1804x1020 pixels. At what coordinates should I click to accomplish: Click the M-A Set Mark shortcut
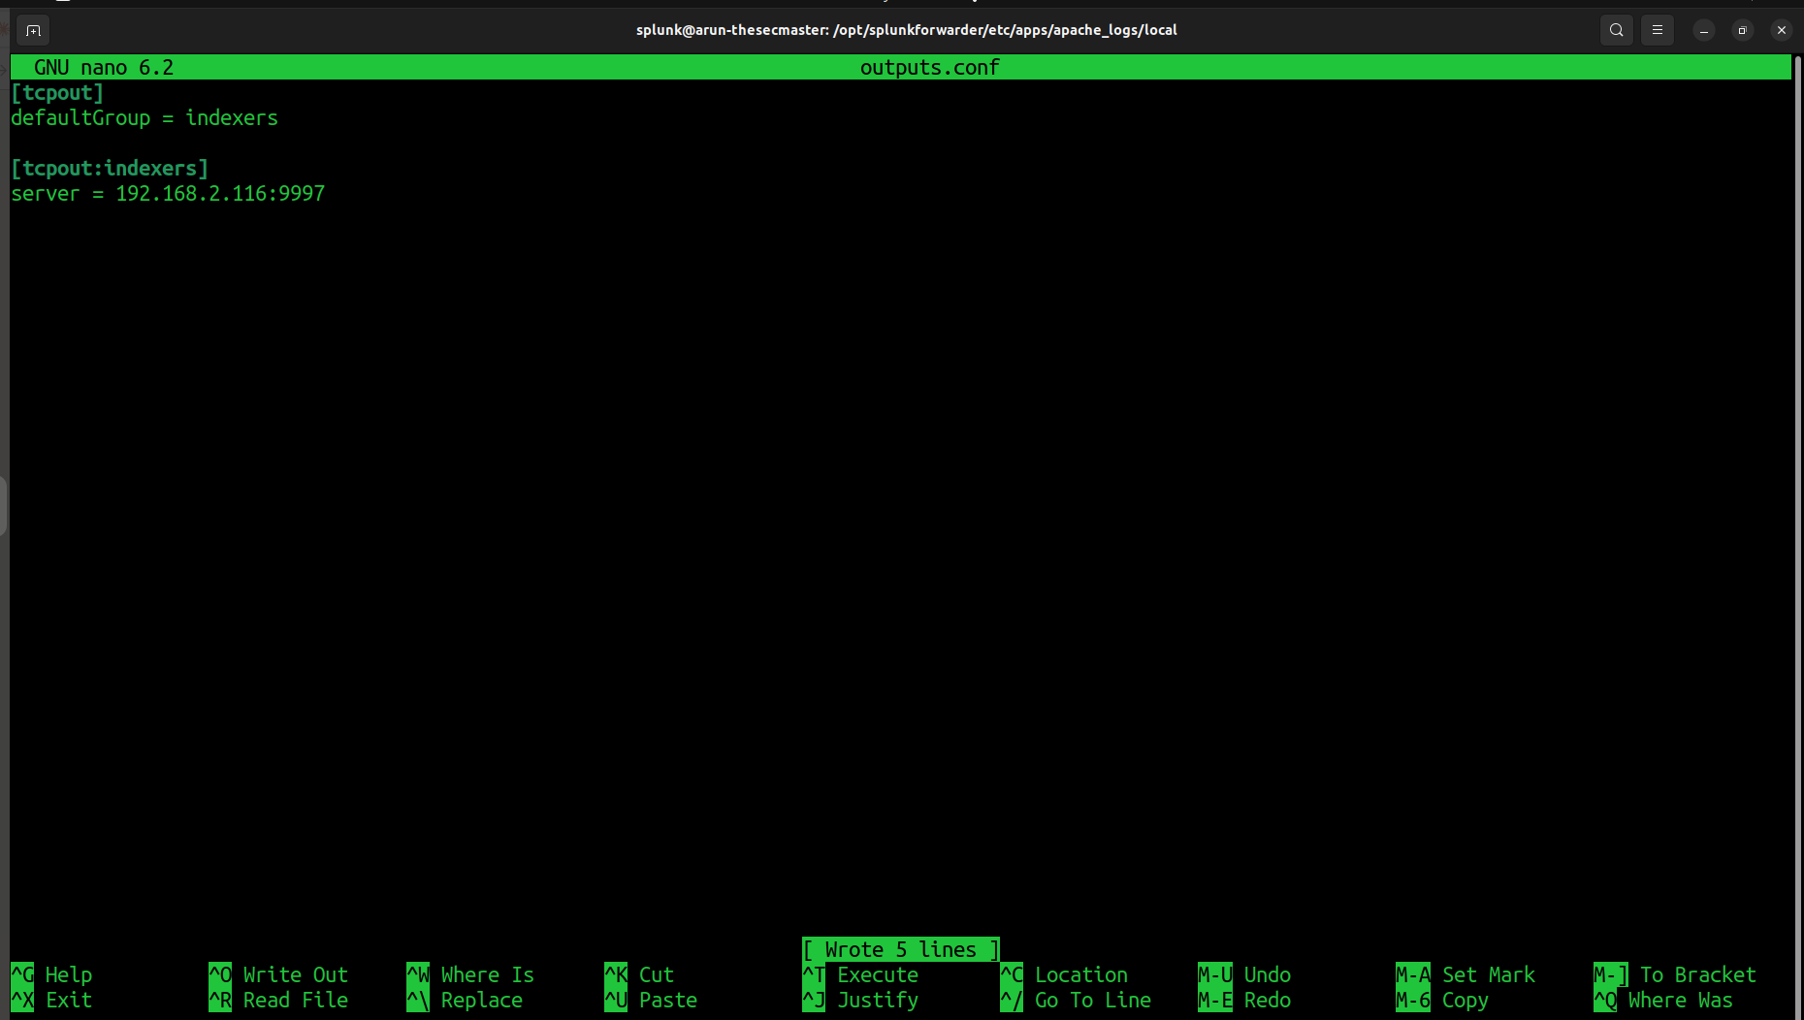click(1466, 975)
